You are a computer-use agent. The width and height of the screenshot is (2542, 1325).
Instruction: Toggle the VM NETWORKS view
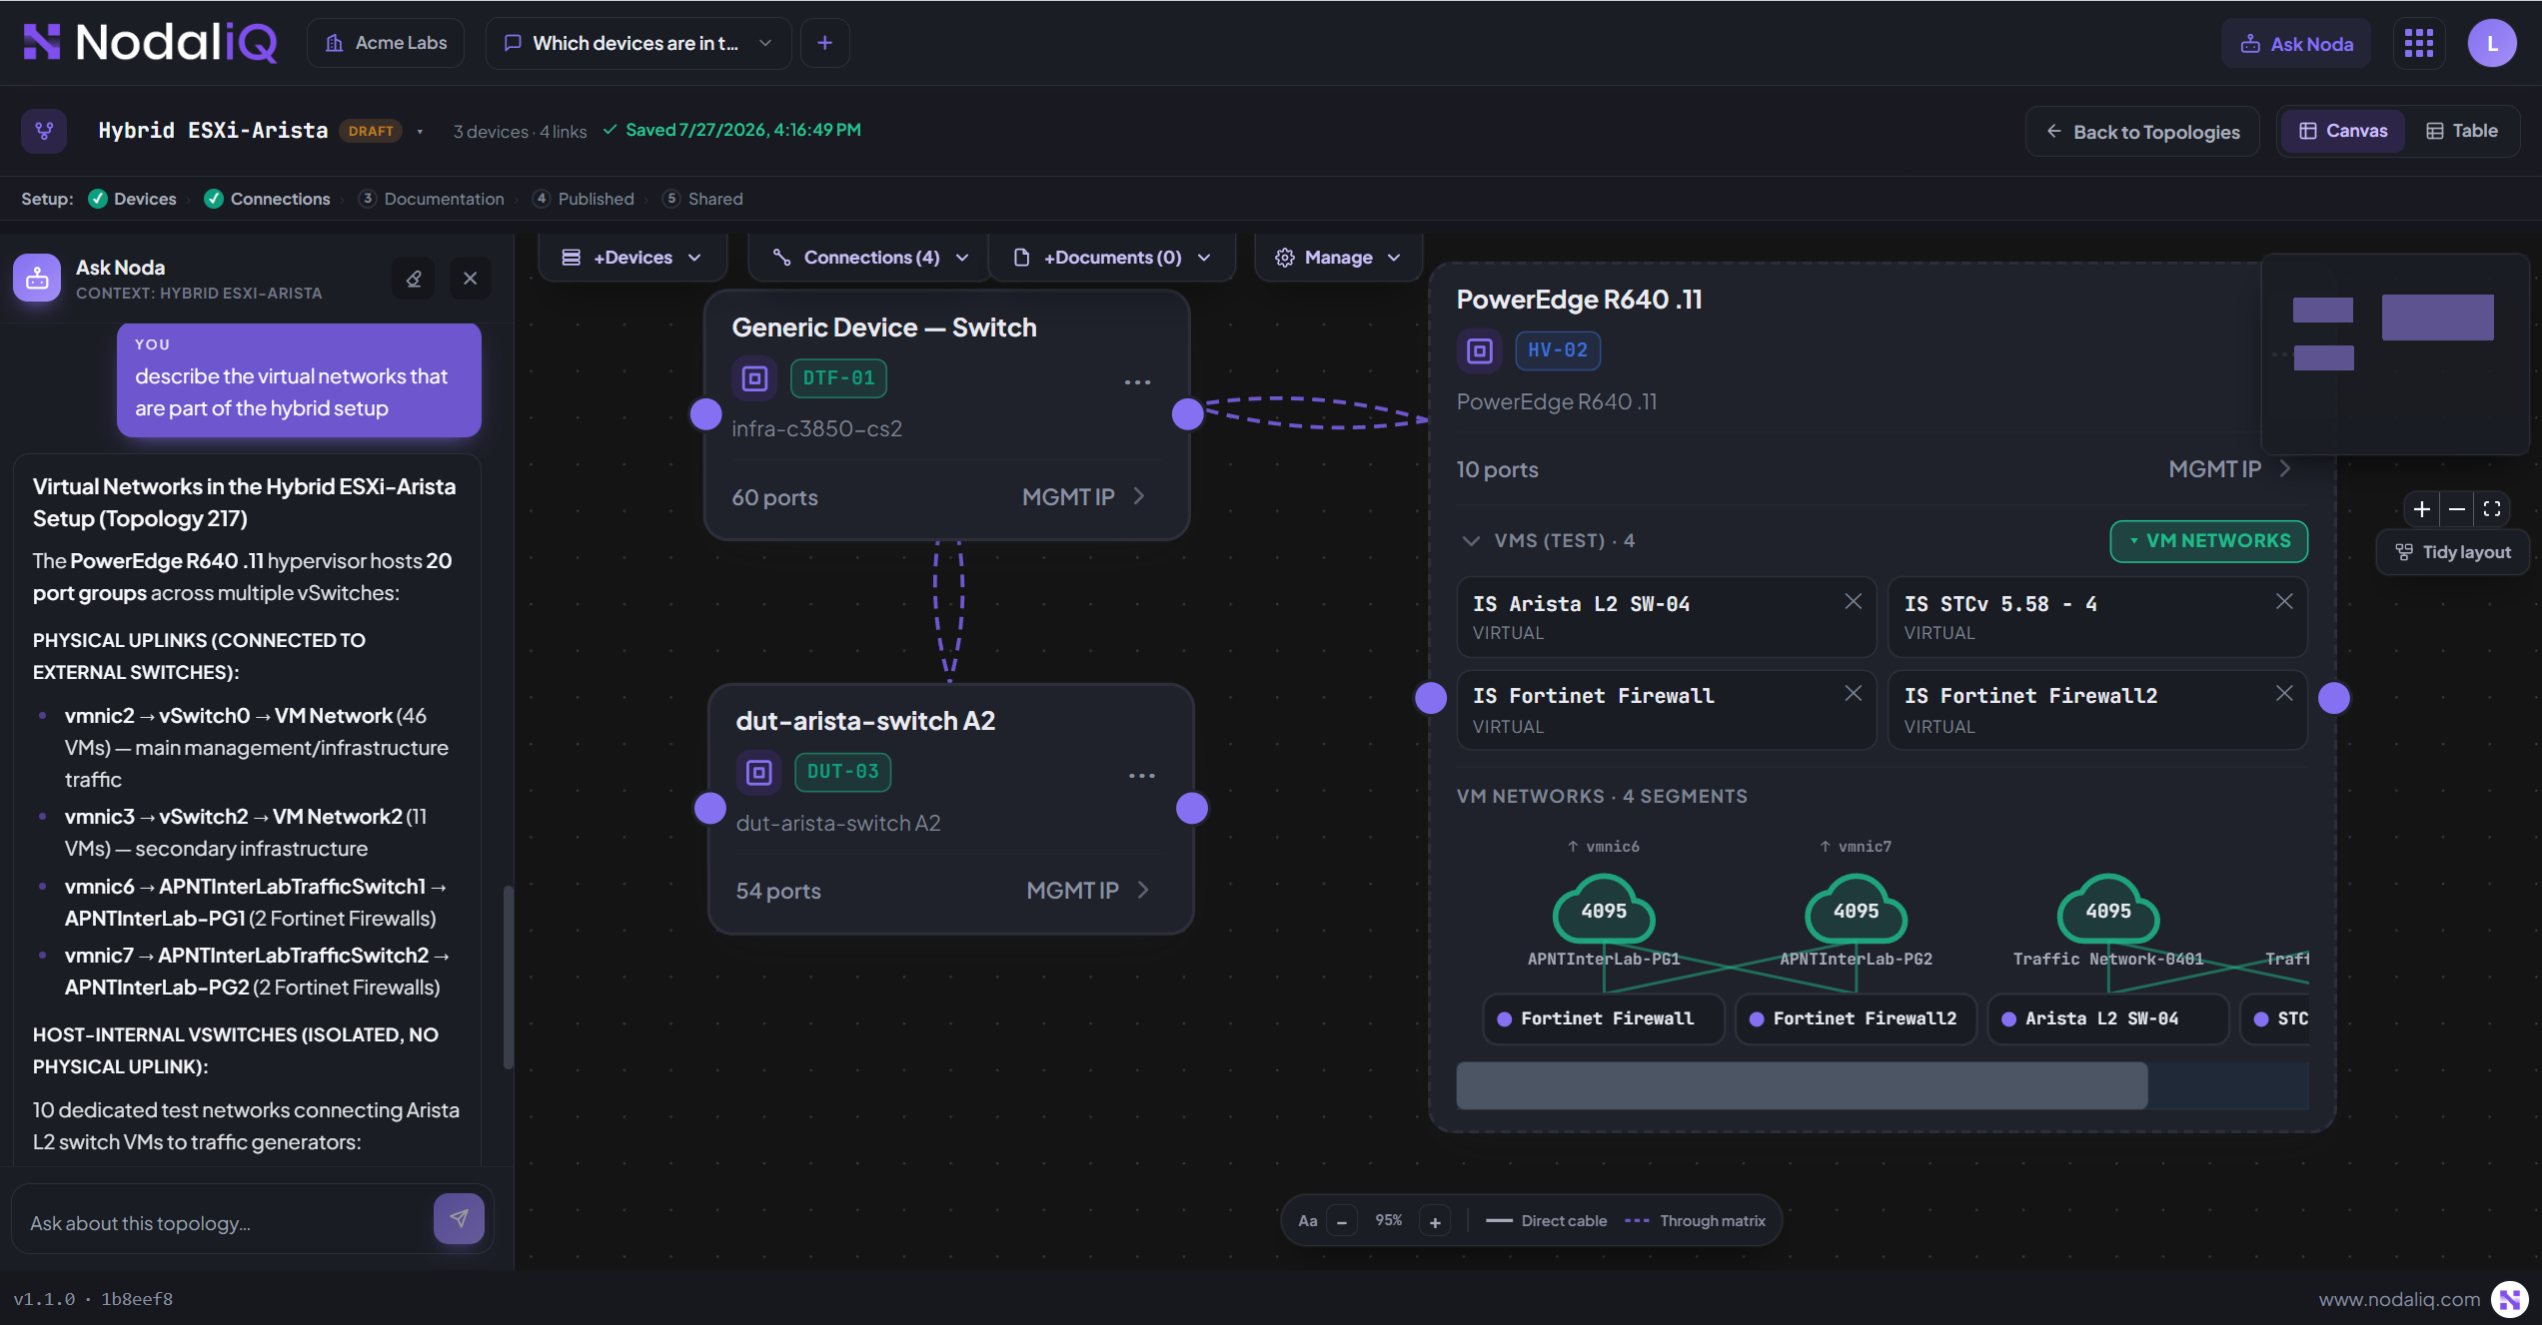(x=2208, y=540)
